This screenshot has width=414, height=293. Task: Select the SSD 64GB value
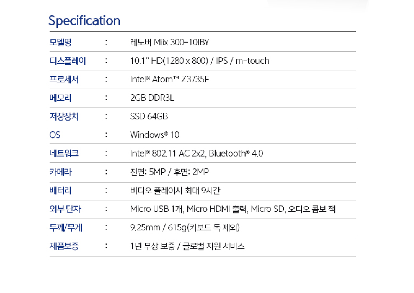tap(149, 117)
